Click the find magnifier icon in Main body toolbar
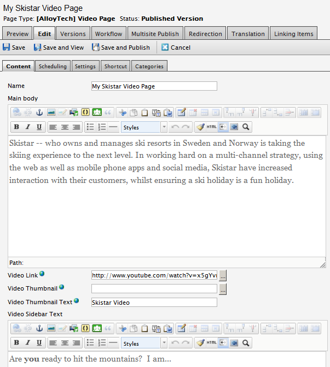 (x=246, y=127)
